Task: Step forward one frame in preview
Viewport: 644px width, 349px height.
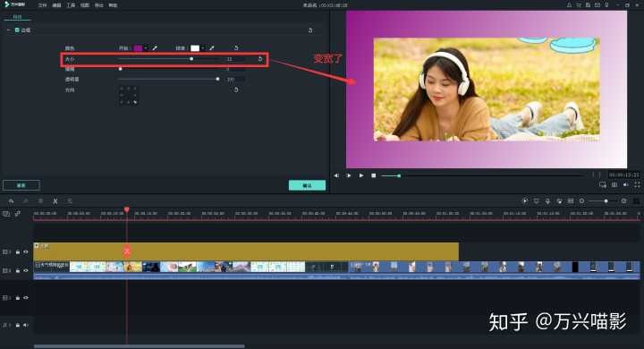Action: click(348, 175)
